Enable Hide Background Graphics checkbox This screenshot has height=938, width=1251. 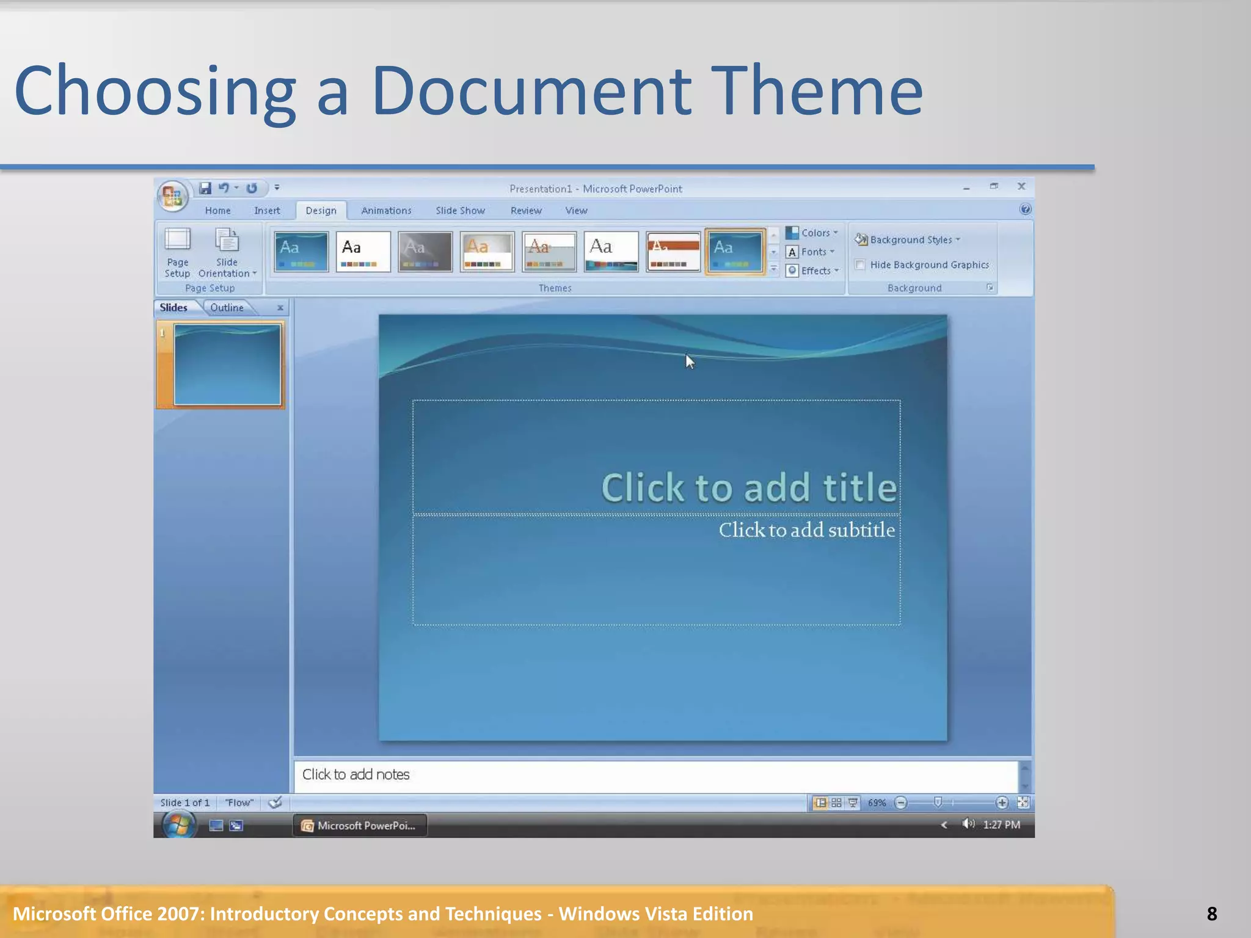click(860, 264)
